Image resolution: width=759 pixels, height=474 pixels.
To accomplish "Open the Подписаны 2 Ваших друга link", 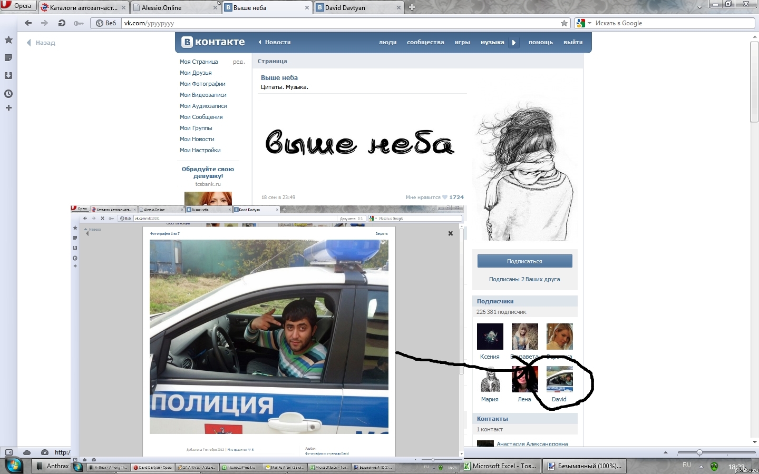I will click(x=524, y=279).
